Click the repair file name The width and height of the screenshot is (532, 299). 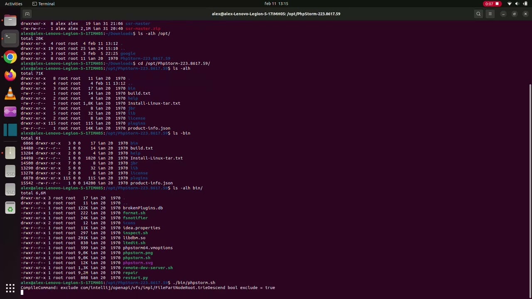tap(130, 273)
